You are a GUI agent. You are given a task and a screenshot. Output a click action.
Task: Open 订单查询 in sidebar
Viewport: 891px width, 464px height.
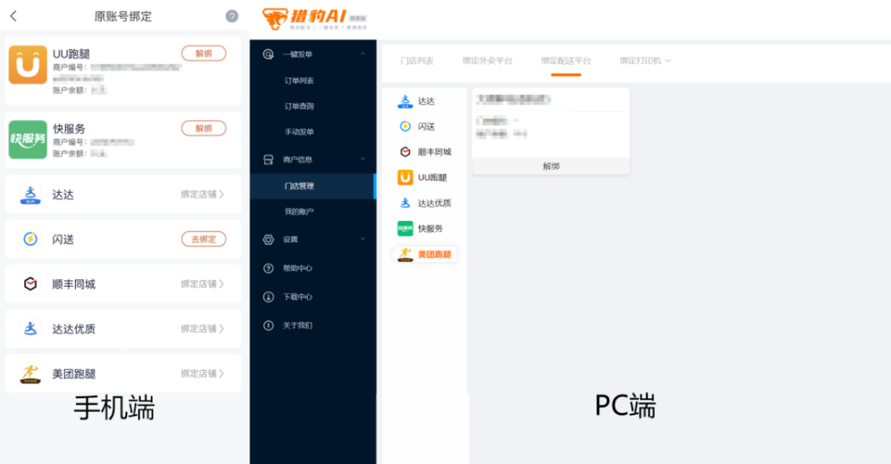299,106
